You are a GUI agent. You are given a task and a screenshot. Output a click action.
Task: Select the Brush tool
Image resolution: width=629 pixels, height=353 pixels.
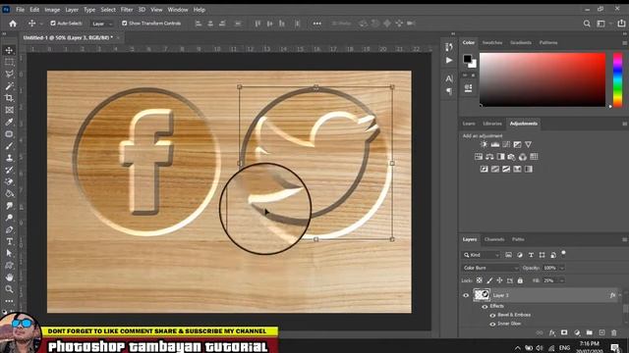9,146
